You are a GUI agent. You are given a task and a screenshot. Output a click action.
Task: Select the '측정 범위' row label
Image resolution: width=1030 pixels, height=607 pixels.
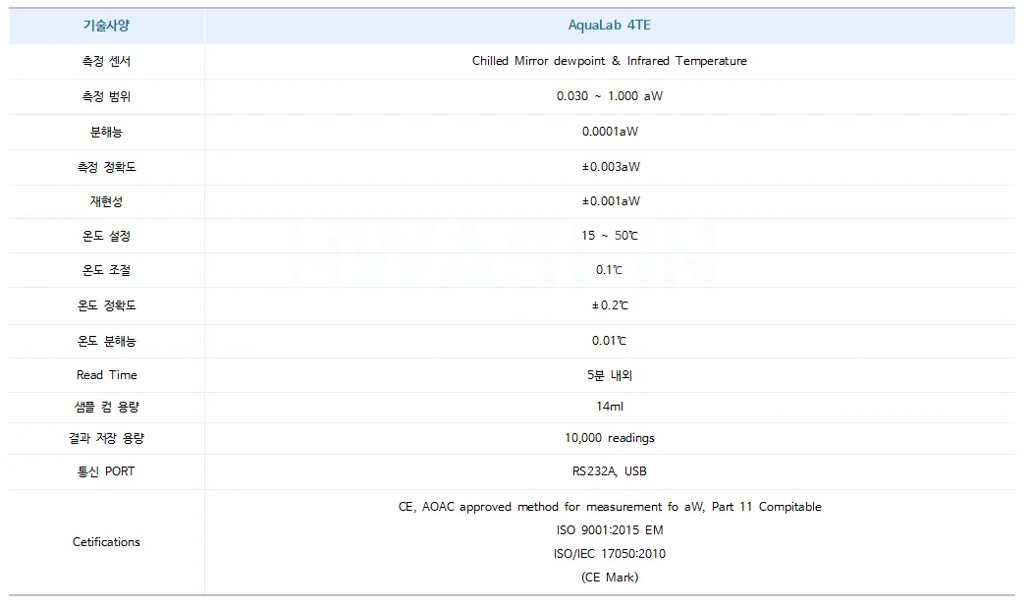[x=106, y=96]
